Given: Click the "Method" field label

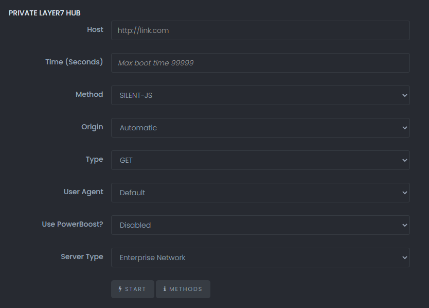Looking at the screenshot, I should pos(89,94).
